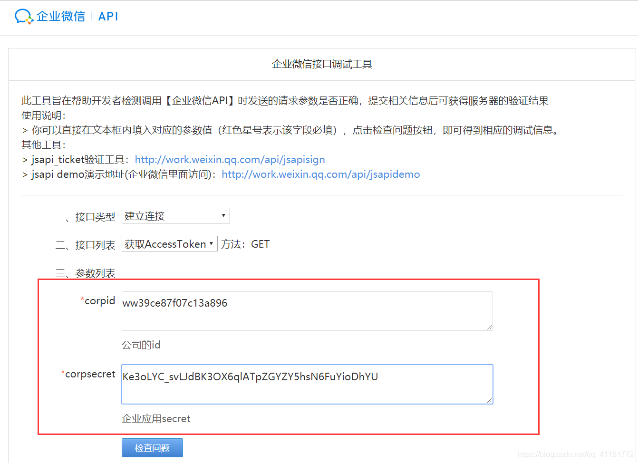Click the 其他工具 heading text
The width and height of the screenshot is (638, 463).
(43, 145)
